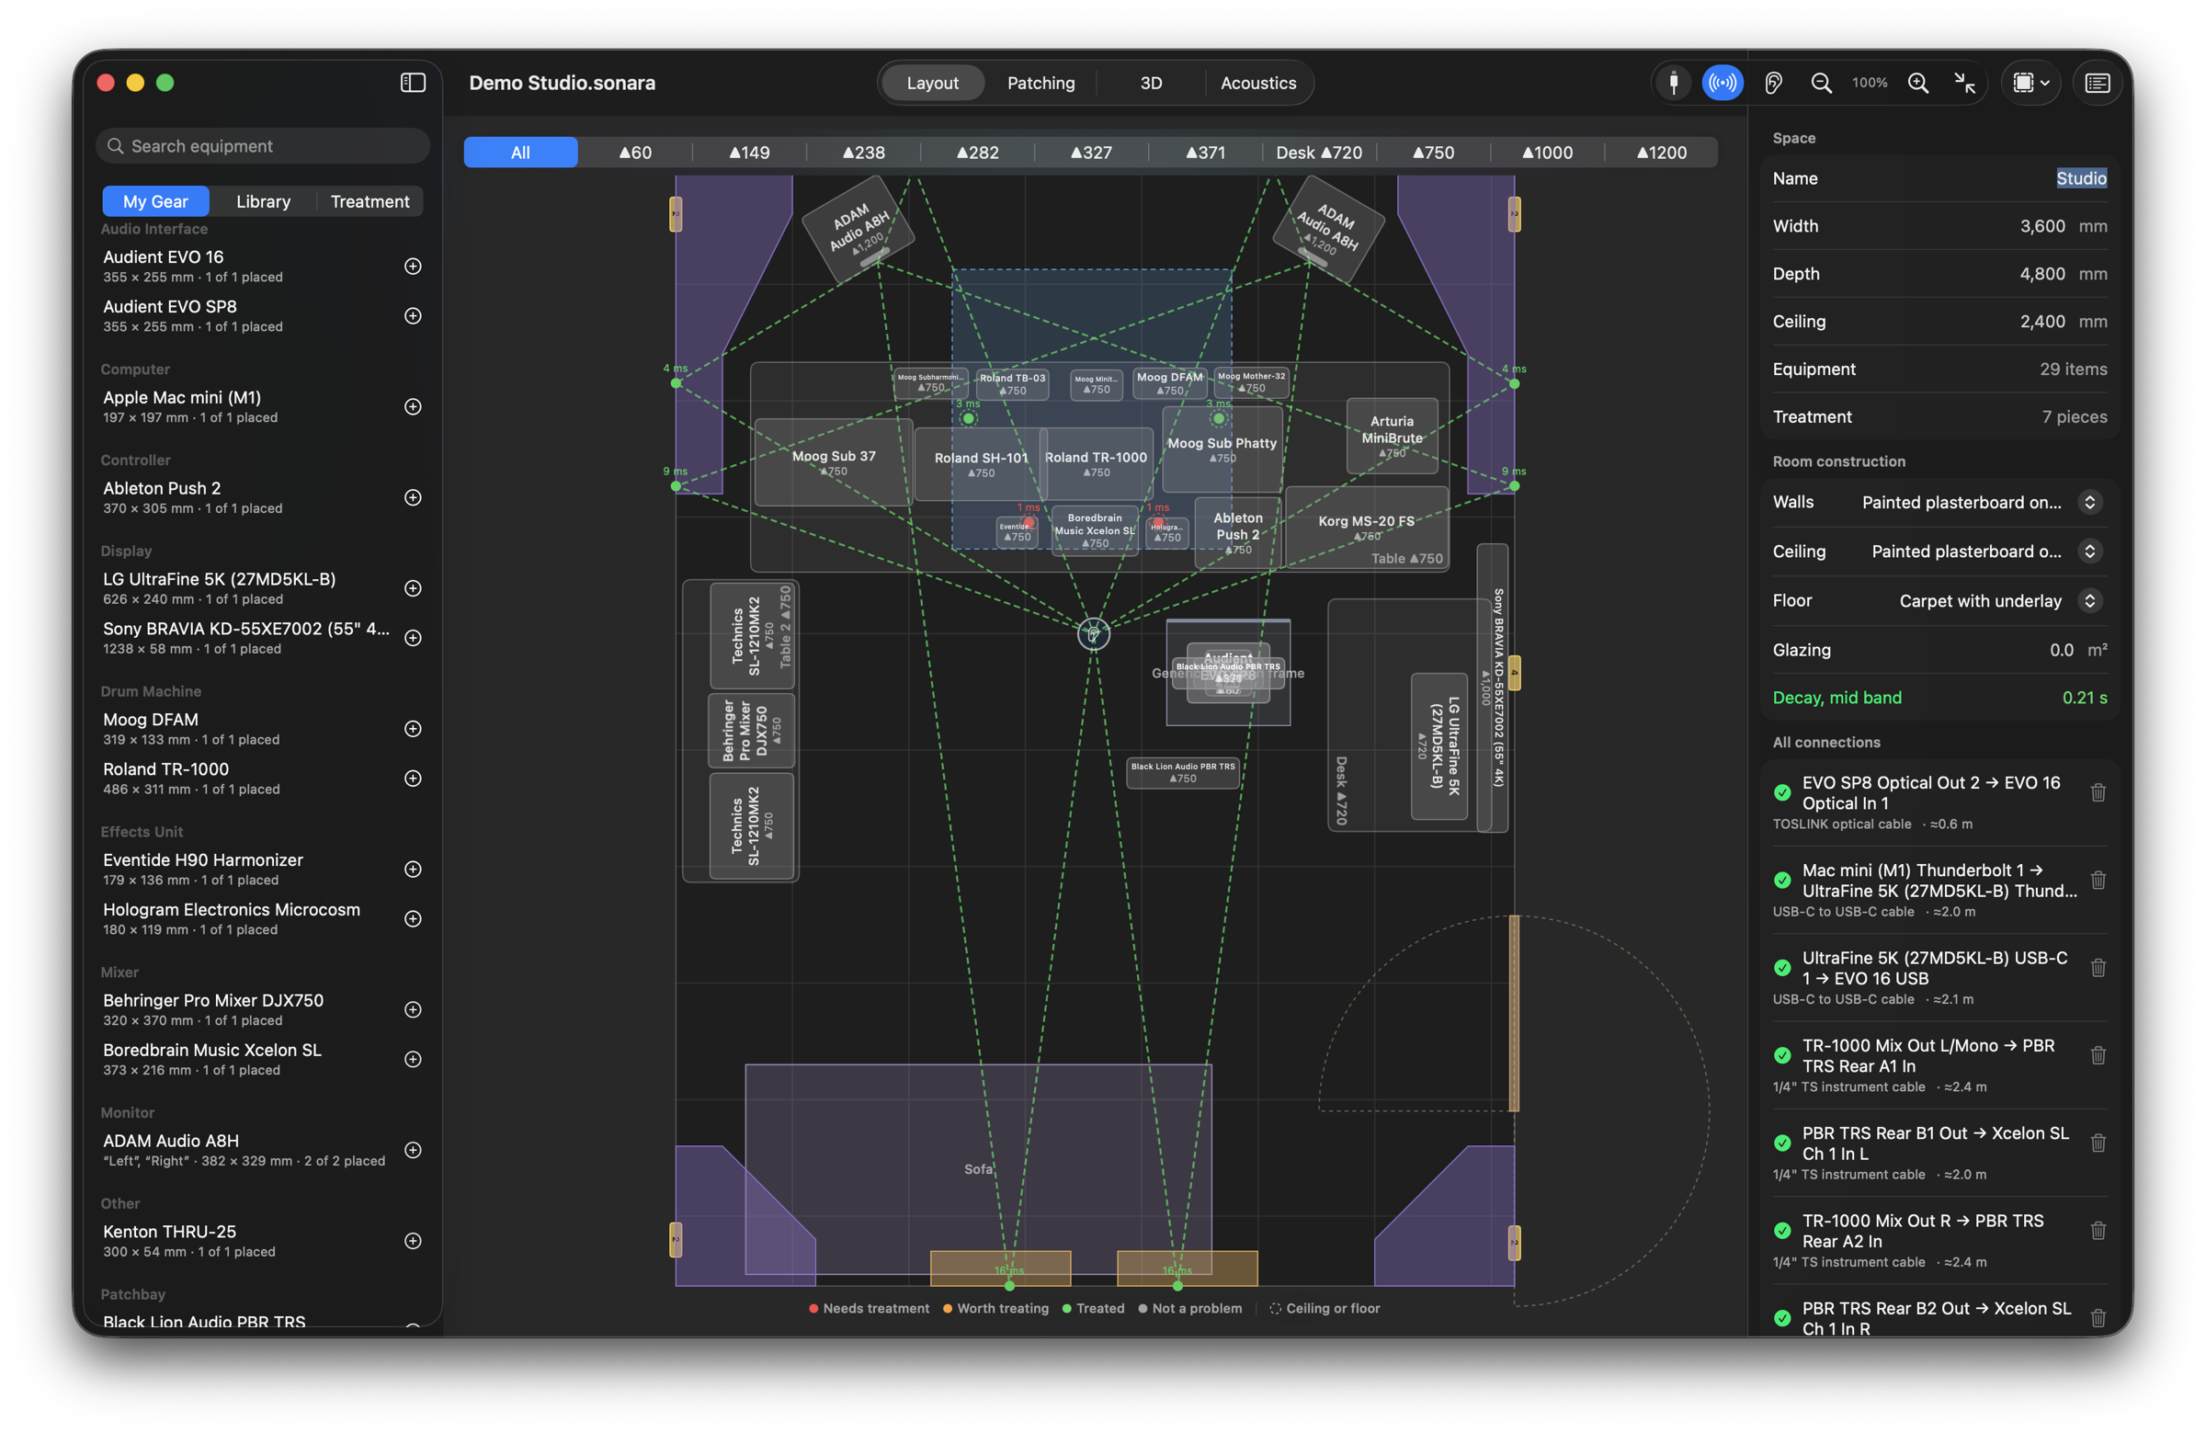Add Kenton THRU-25 with plus icon
Screen dimensions: 2206x1433
[413, 1240]
